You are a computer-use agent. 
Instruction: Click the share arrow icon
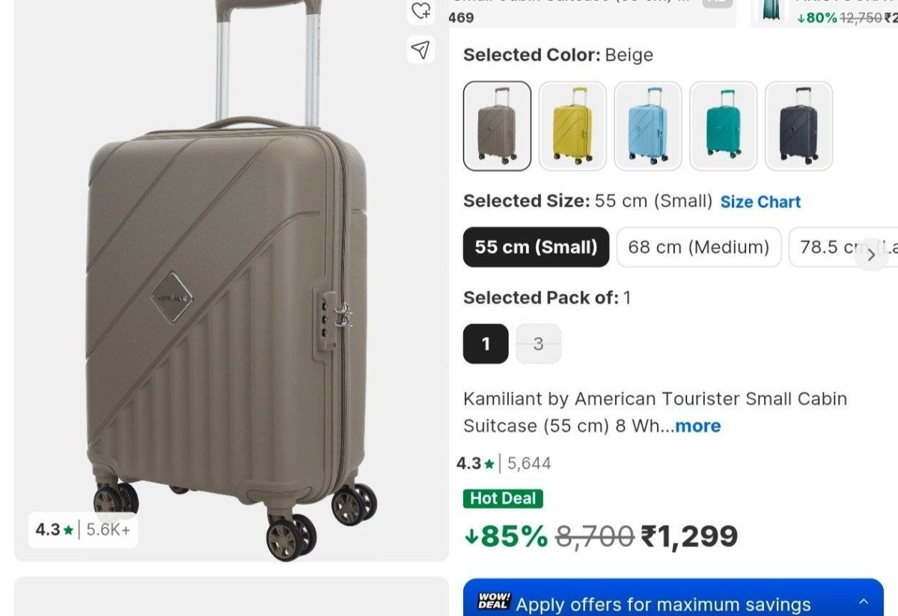[421, 49]
